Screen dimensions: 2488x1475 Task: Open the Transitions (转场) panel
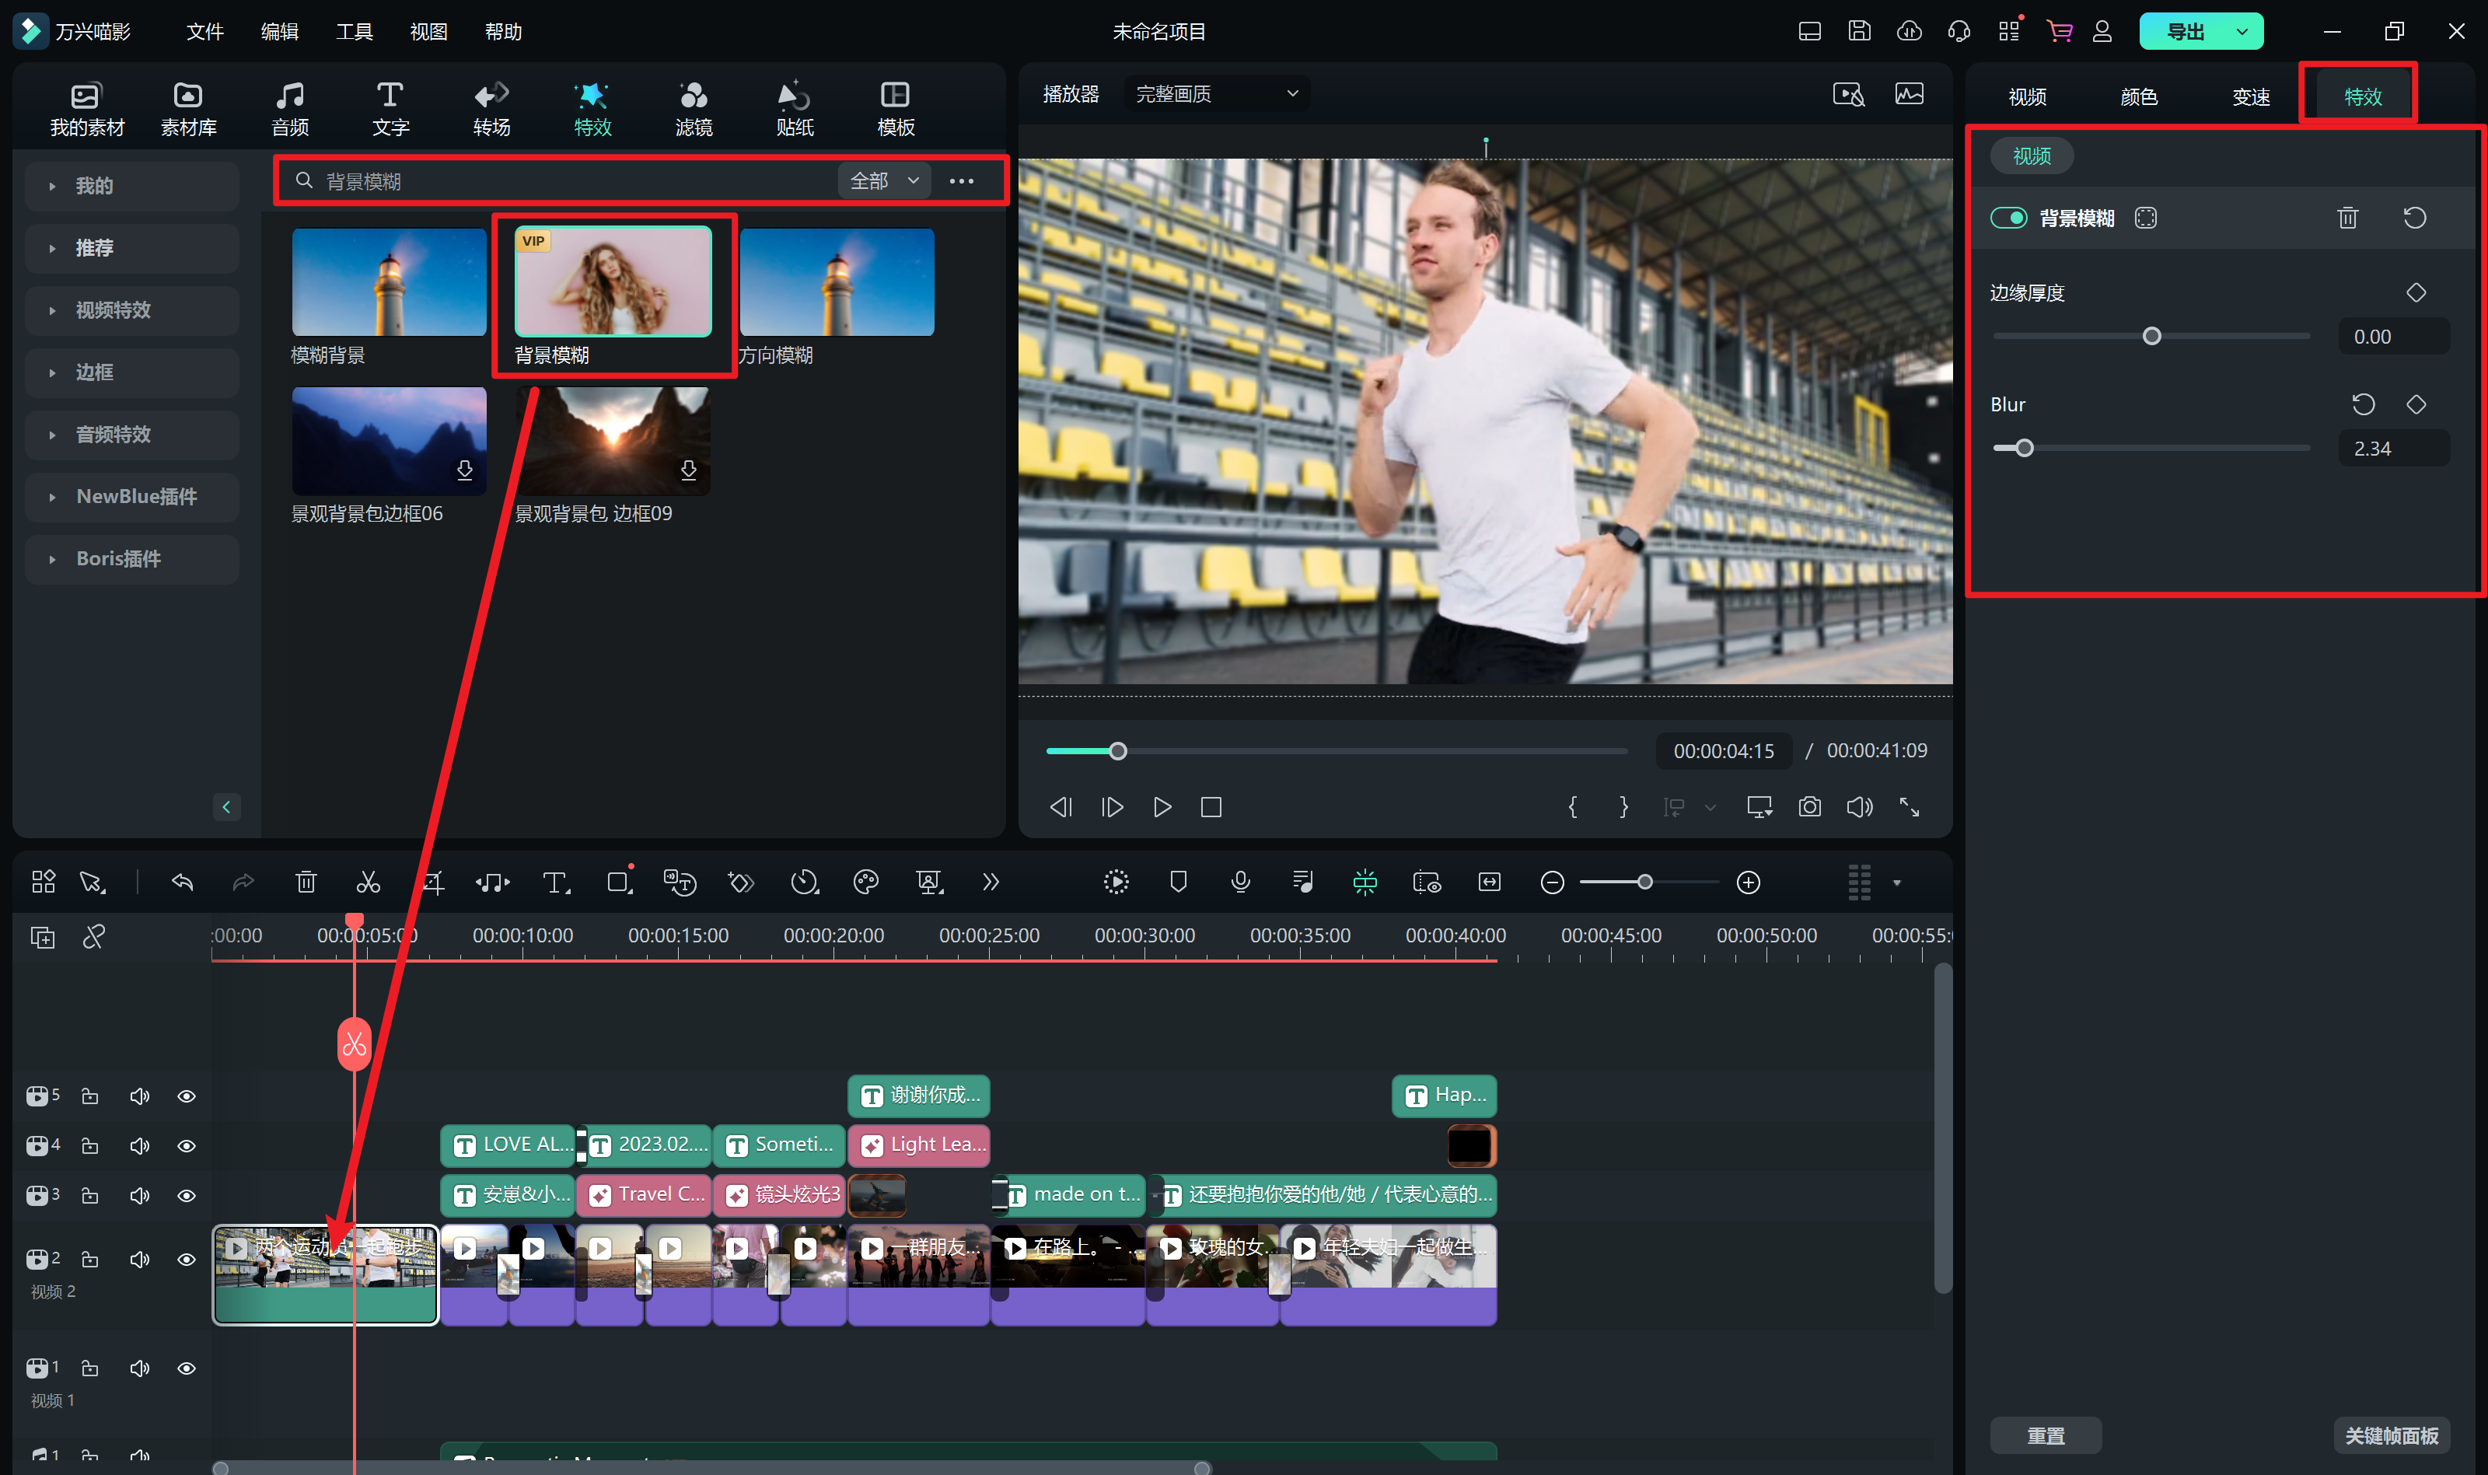tap(491, 108)
